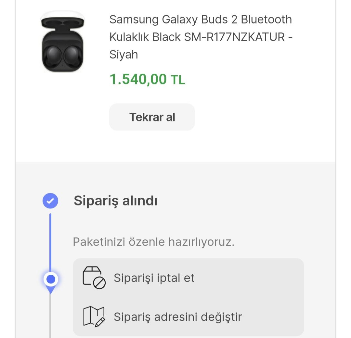Toggle the completed Sipariş alındı status marker
The height and width of the screenshot is (338, 351).
[x=50, y=201]
